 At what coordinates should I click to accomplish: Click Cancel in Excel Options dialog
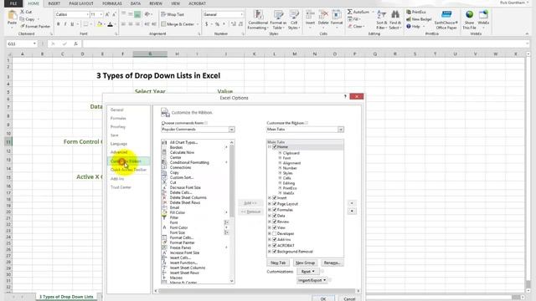349,298
